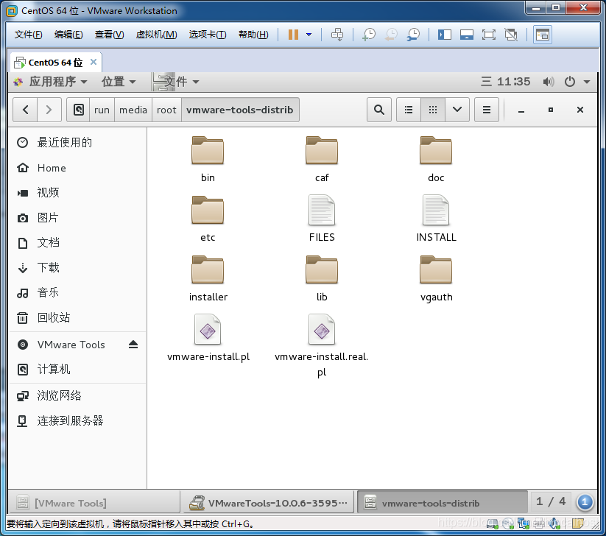Select the INSTALL text file
The image size is (606, 536).
tap(436, 219)
